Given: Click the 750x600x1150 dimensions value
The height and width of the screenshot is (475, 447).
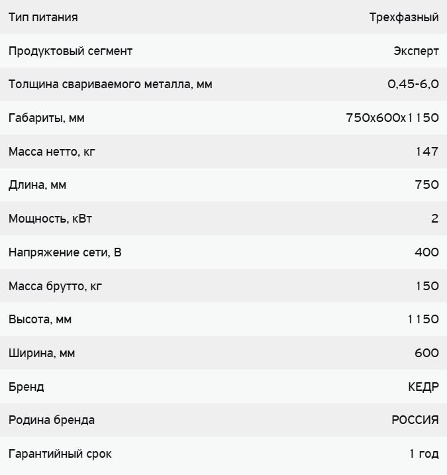Looking at the screenshot, I should point(392,118).
